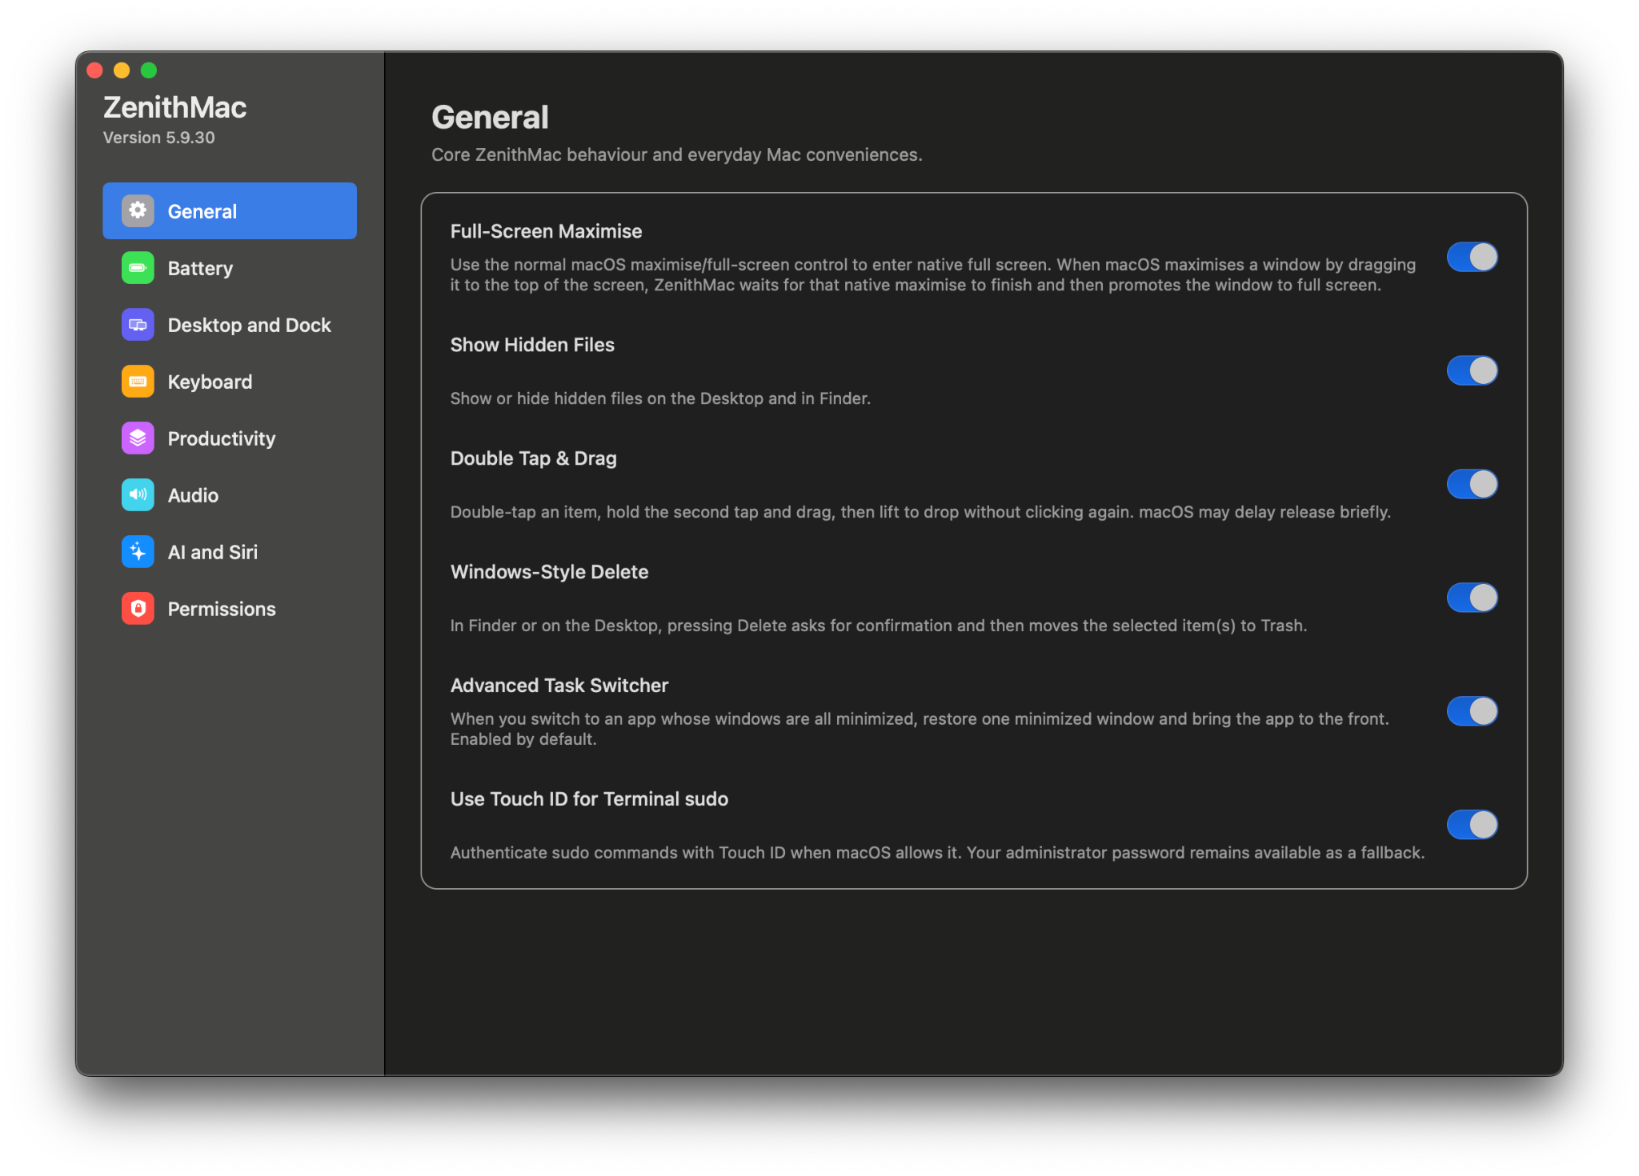Click the green Battery icon
This screenshot has width=1639, height=1176.
138,268
